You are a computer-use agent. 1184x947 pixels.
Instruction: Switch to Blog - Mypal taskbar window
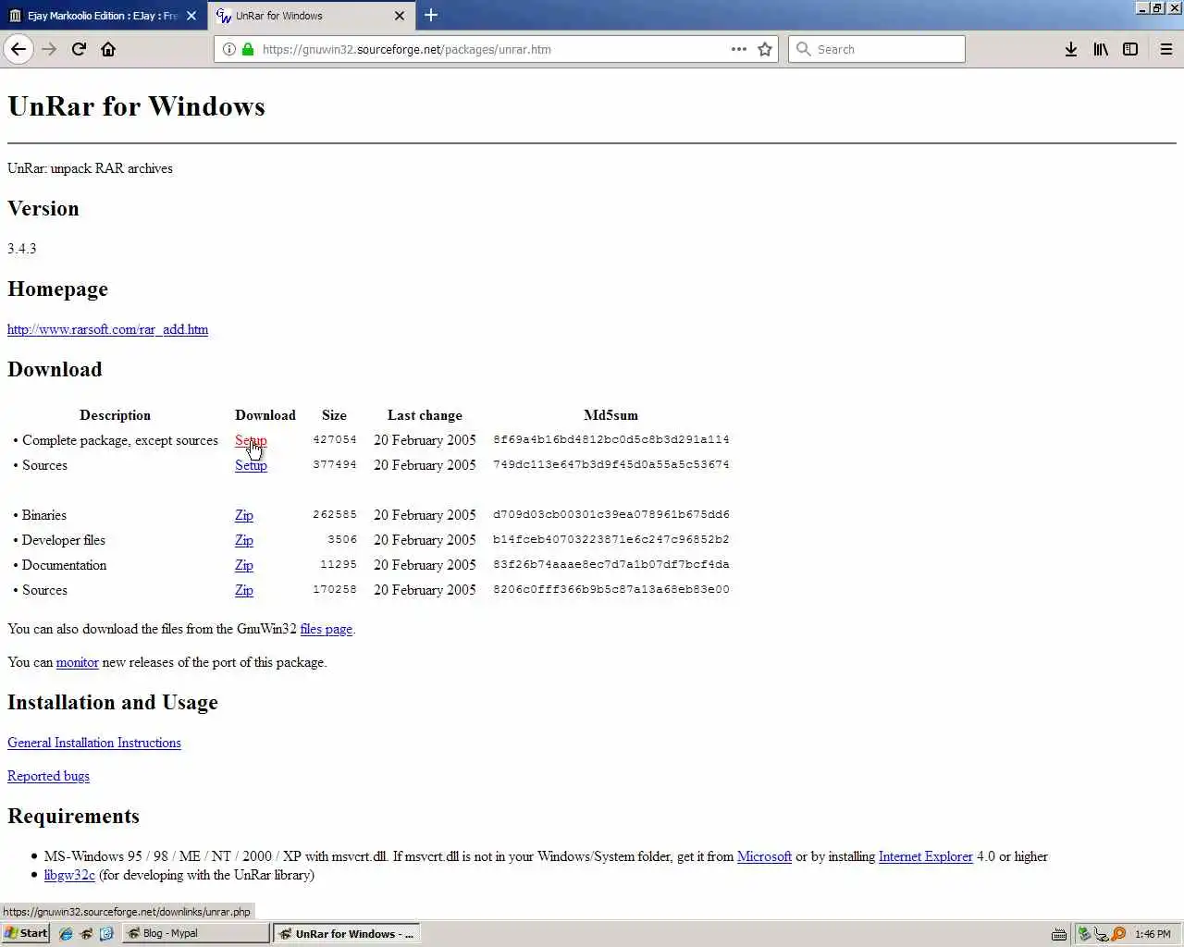[195, 933]
